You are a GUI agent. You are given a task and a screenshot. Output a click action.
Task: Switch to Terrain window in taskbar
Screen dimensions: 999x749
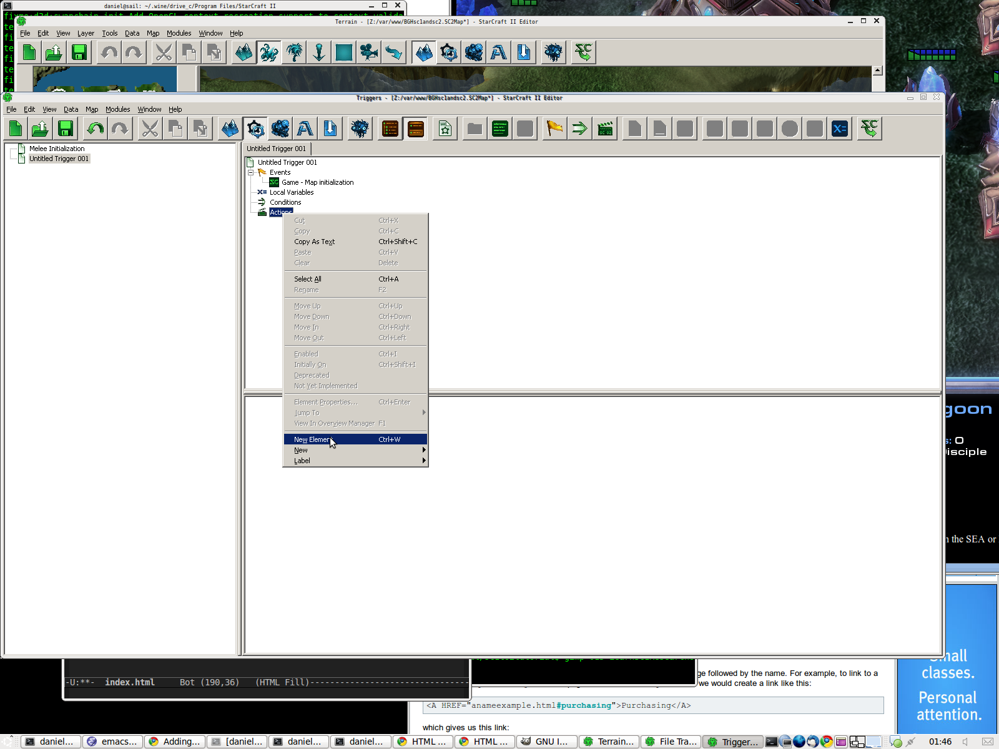click(x=609, y=742)
